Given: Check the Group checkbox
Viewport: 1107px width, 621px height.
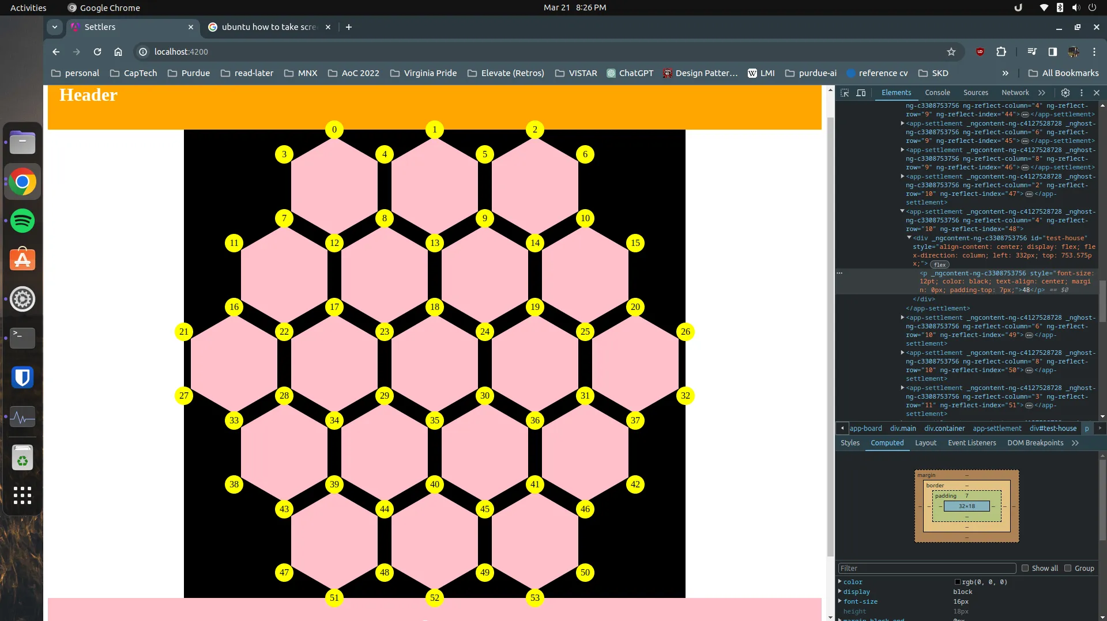Looking at the screenshot, I should pos(1068,568).
